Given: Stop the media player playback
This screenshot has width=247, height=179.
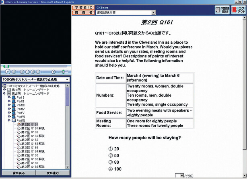Looking at the screenshot, I should tap(14, 72).
